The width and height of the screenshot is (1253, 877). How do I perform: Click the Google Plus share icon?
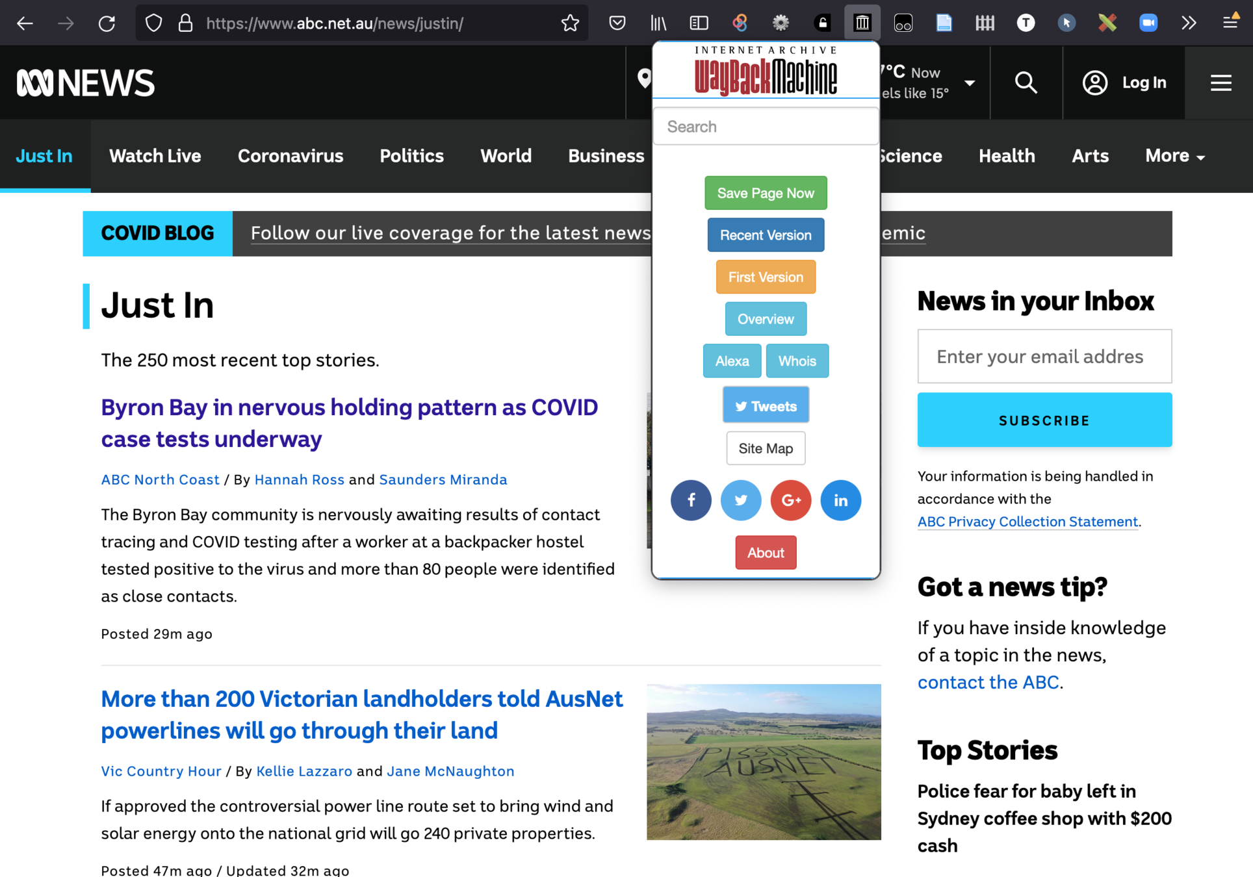(x=791, y=500)
